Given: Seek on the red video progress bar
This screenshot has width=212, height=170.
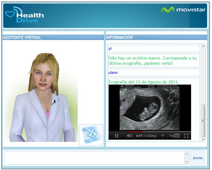Looking at the screenshot, I should coord(136,132).
